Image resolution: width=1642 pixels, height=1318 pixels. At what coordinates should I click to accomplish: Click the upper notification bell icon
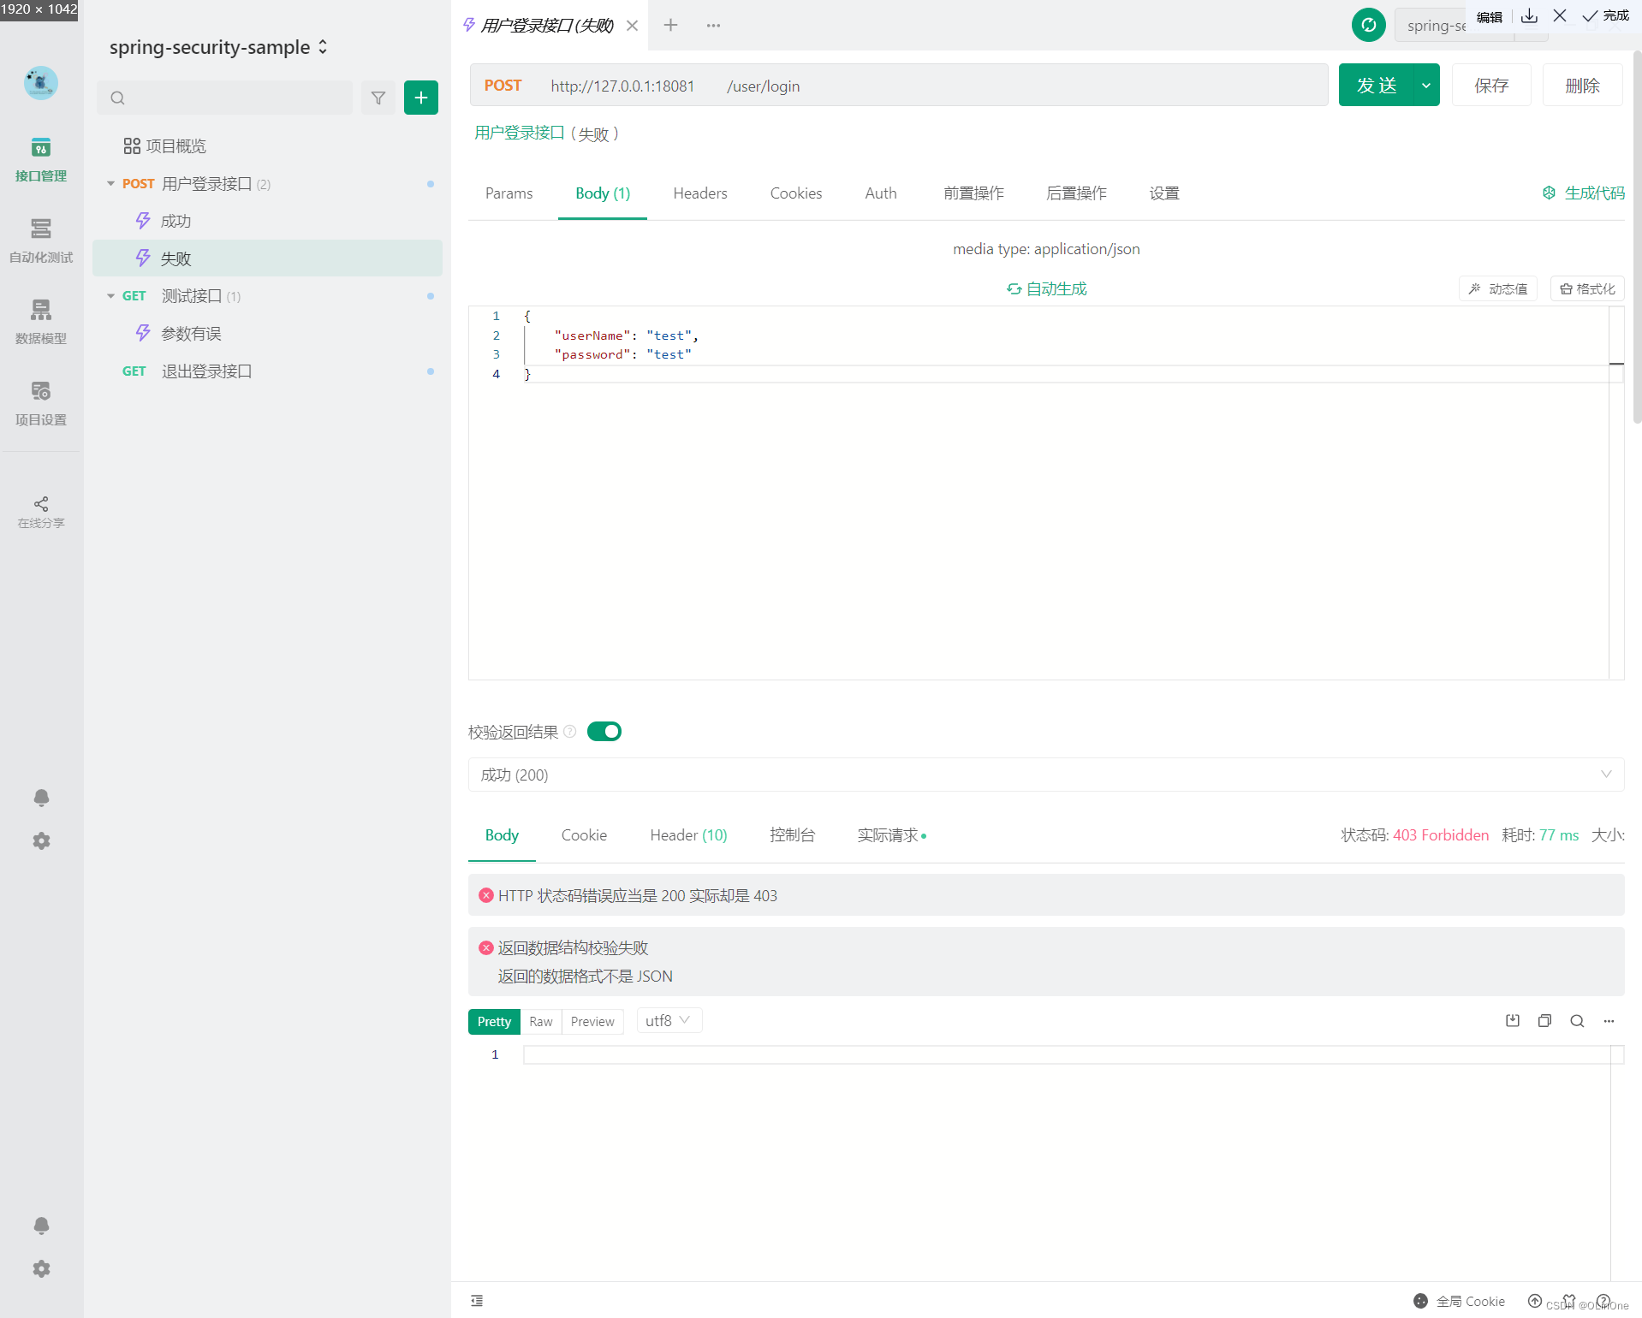pyautogui.click(x=41, y=798)
